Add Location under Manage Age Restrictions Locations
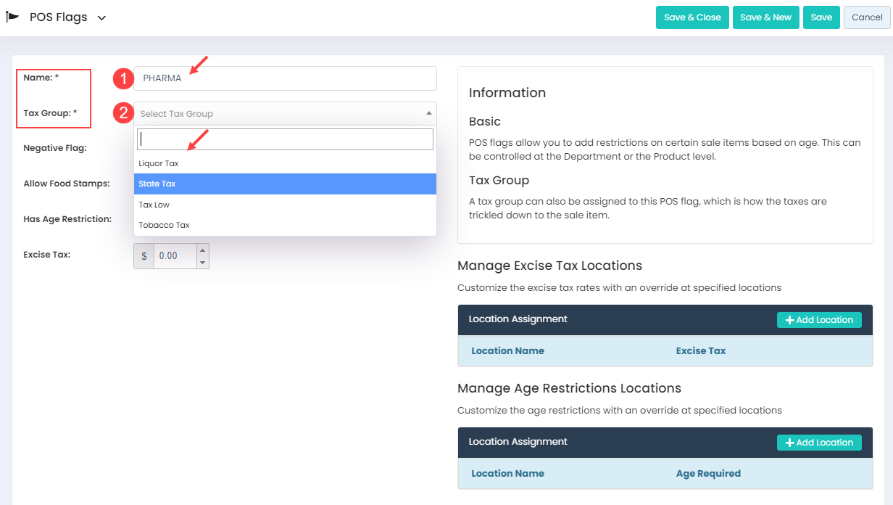 tap(819, 443)
